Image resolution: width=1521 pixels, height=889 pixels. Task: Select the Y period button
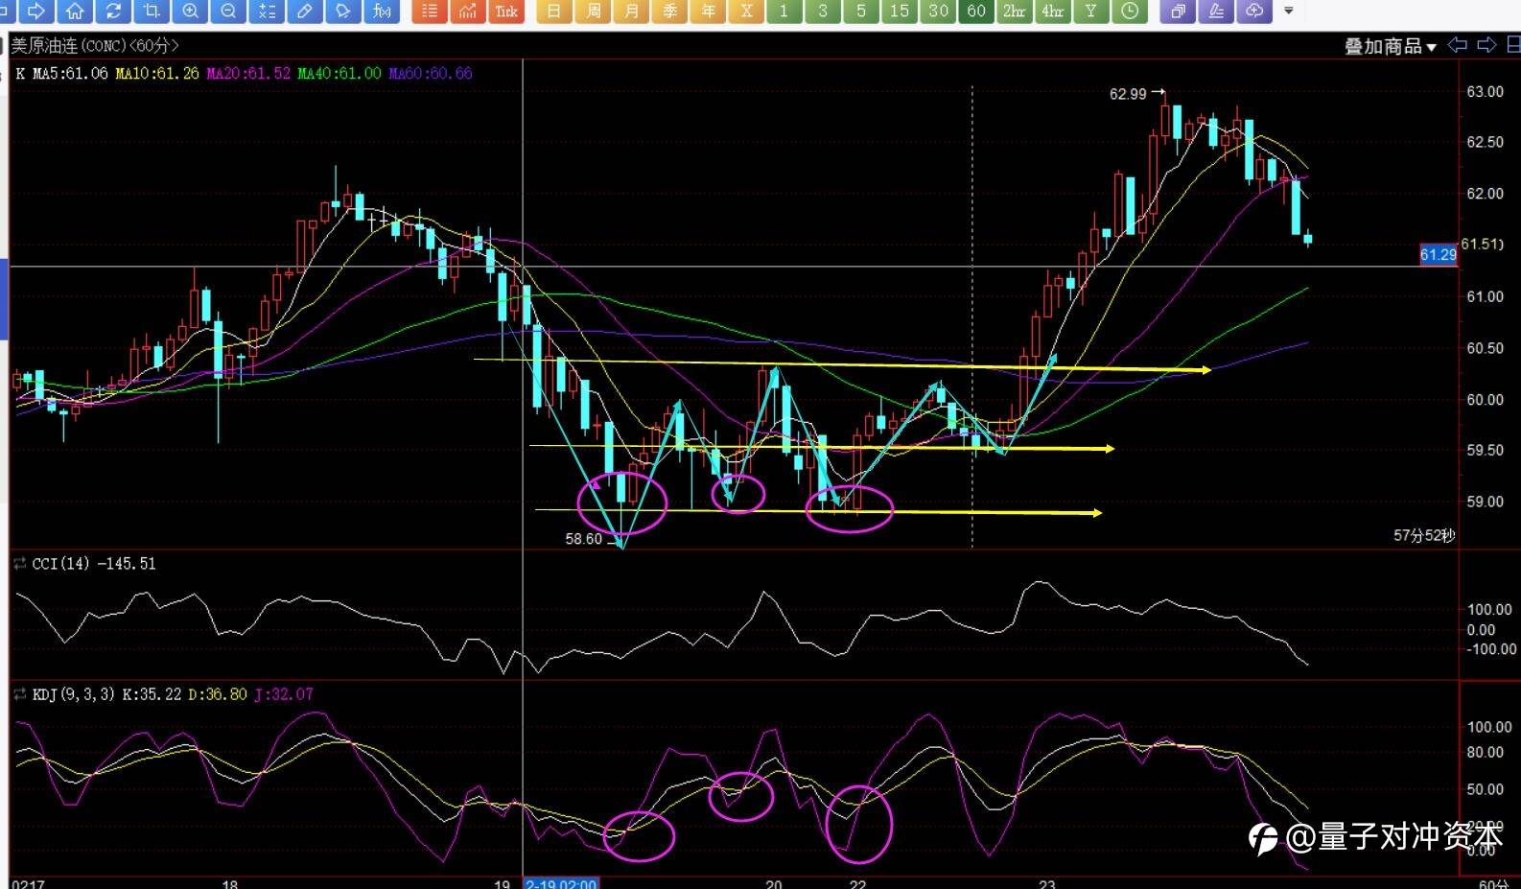point(1091,11)
